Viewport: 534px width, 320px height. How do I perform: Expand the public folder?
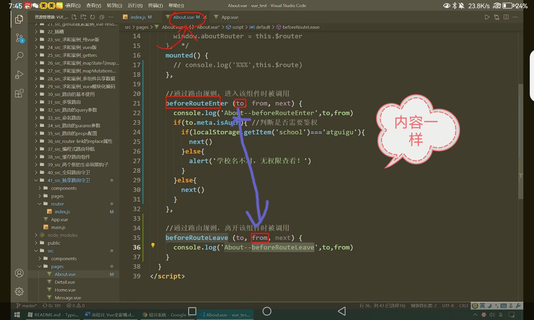click(x=54, y=243)
